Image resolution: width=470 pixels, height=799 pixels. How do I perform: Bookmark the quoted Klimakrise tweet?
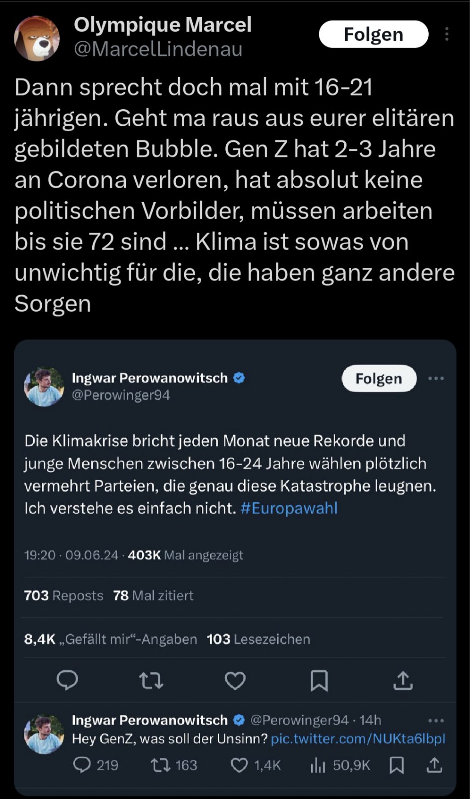tap(319, 681)
